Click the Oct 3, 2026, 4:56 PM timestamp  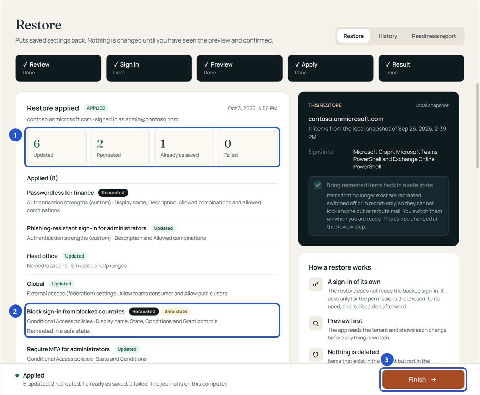253,108
